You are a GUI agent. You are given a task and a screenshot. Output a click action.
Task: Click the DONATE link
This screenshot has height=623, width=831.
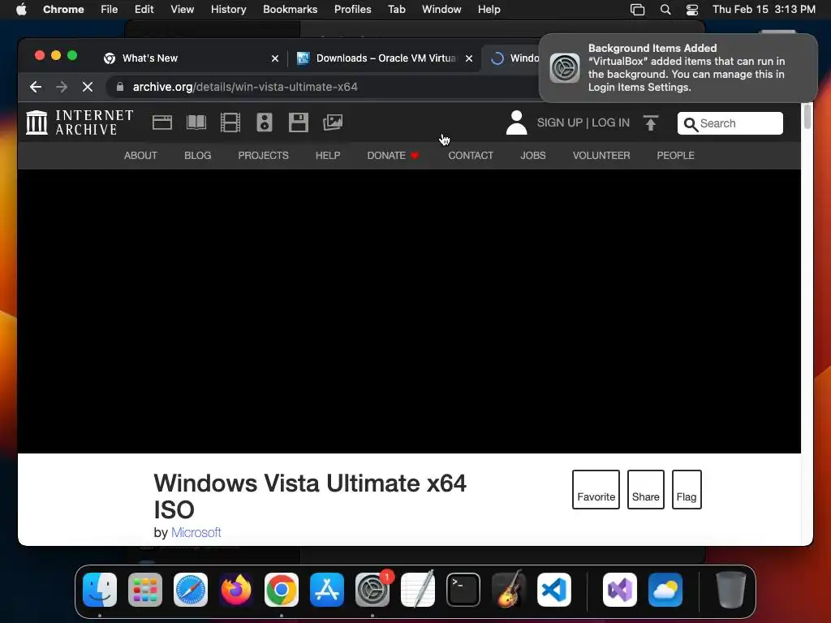(x=393, y=155)
